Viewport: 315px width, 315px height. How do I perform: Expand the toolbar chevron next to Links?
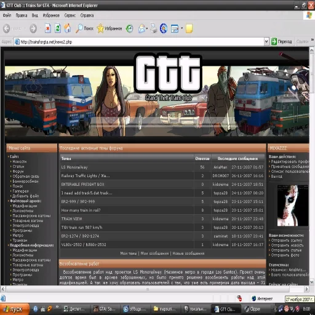click(312, 39)
